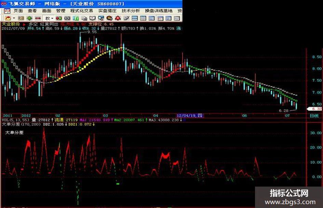Image resolution: width=323 pixels, height=208 pixels.
Task: Click the DDZ:1.026 value text
Action: (x=53, y=124)
